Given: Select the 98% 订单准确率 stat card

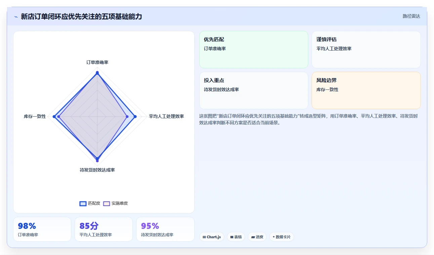Looking at the screenshot, I should tap(42, 229).
